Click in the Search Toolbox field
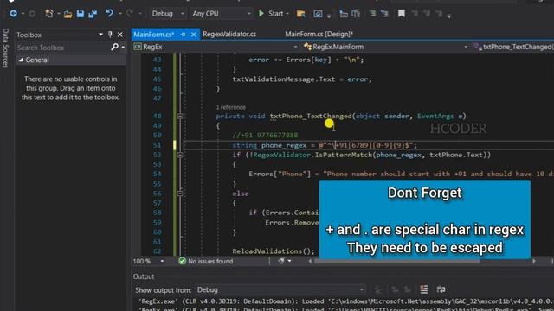554x311 pixels. (x=63, y=48)
